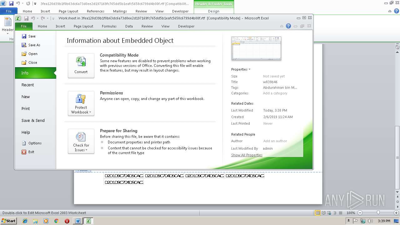Switch to Excel's Insert ribbon tab
The width and height of the screenshot is (400, 225).
pyautogui.click(x=60, y=26)
